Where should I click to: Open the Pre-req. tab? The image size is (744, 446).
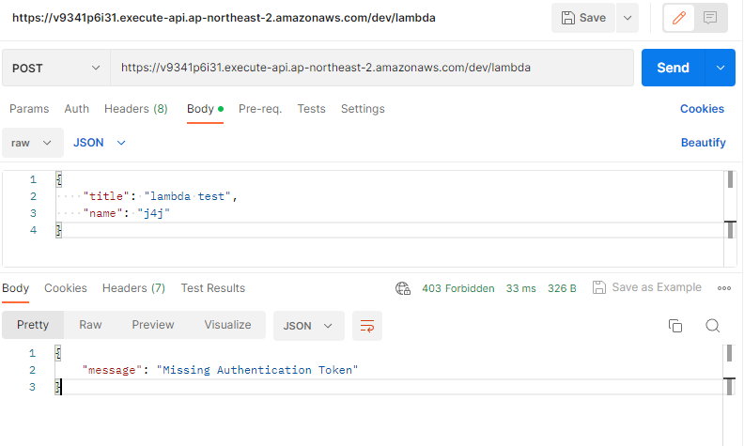point(260,109)
